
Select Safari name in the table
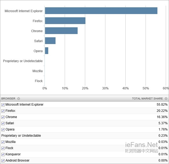(x=10, y=123)
